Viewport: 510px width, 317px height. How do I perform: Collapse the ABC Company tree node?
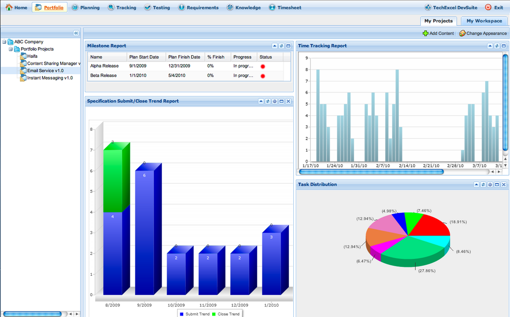pos(4,42)
